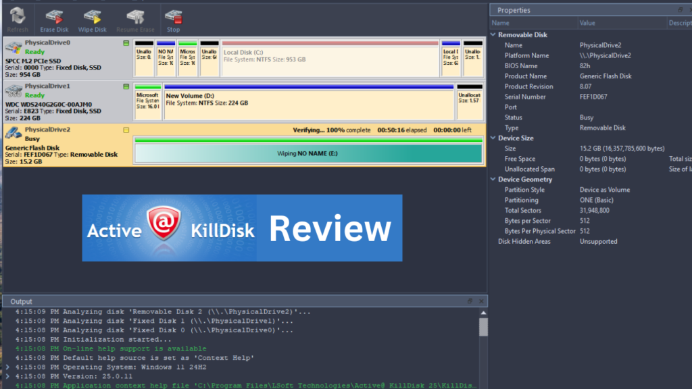Screen dimensions: 692x389
Task: Select the PhysicalDrive2 flash disk icon
Action: pyautogui.click(x=14, y=132)
